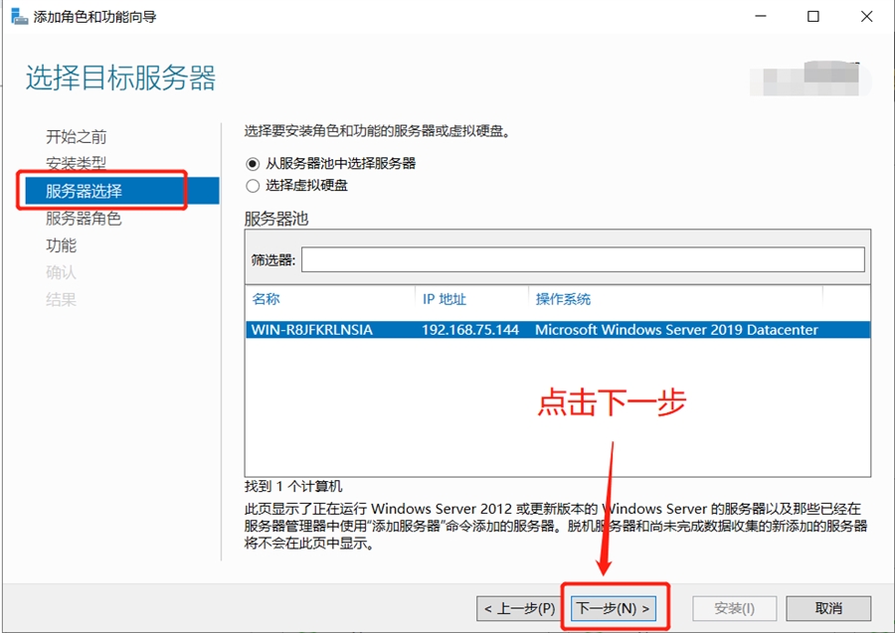The height and width of the screenshot is (633, 895).
Task: Close the 添加角色和功能向导 window
Action: [x=866, y=17]
